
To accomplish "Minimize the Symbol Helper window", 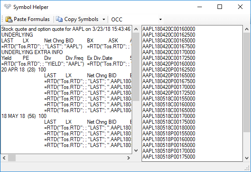I will tap(200, 7).
